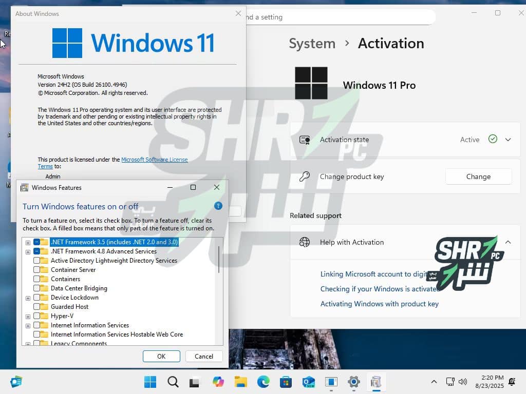The width and height of the screenshot is (526, 394).
Task: Expand the Internet Information Services tree node
Action: pyautogui.click(x=28, y=326)
